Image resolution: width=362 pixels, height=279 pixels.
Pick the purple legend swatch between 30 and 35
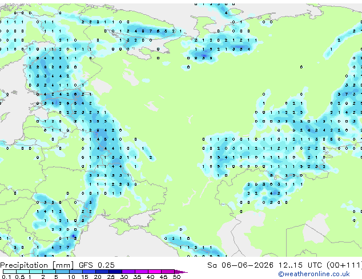click(x=128, y=272)
